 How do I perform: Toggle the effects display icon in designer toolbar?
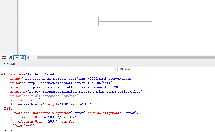[x=4, y=57]
